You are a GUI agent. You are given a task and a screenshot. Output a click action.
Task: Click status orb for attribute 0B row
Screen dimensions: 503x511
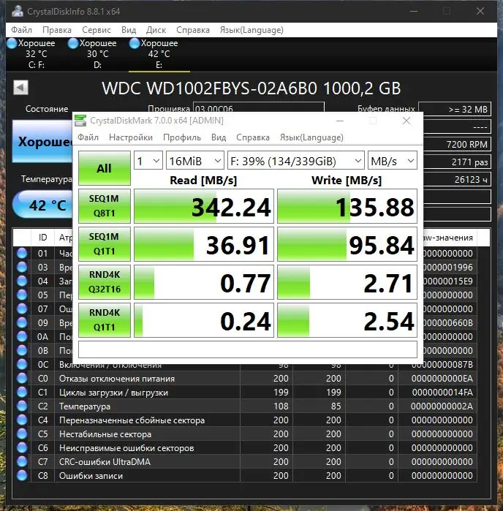click(22, 350)
